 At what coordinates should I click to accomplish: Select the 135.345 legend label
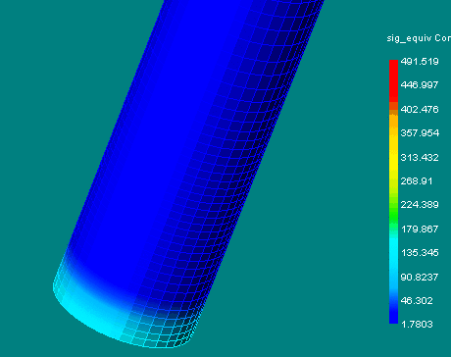tap(420, 253)
